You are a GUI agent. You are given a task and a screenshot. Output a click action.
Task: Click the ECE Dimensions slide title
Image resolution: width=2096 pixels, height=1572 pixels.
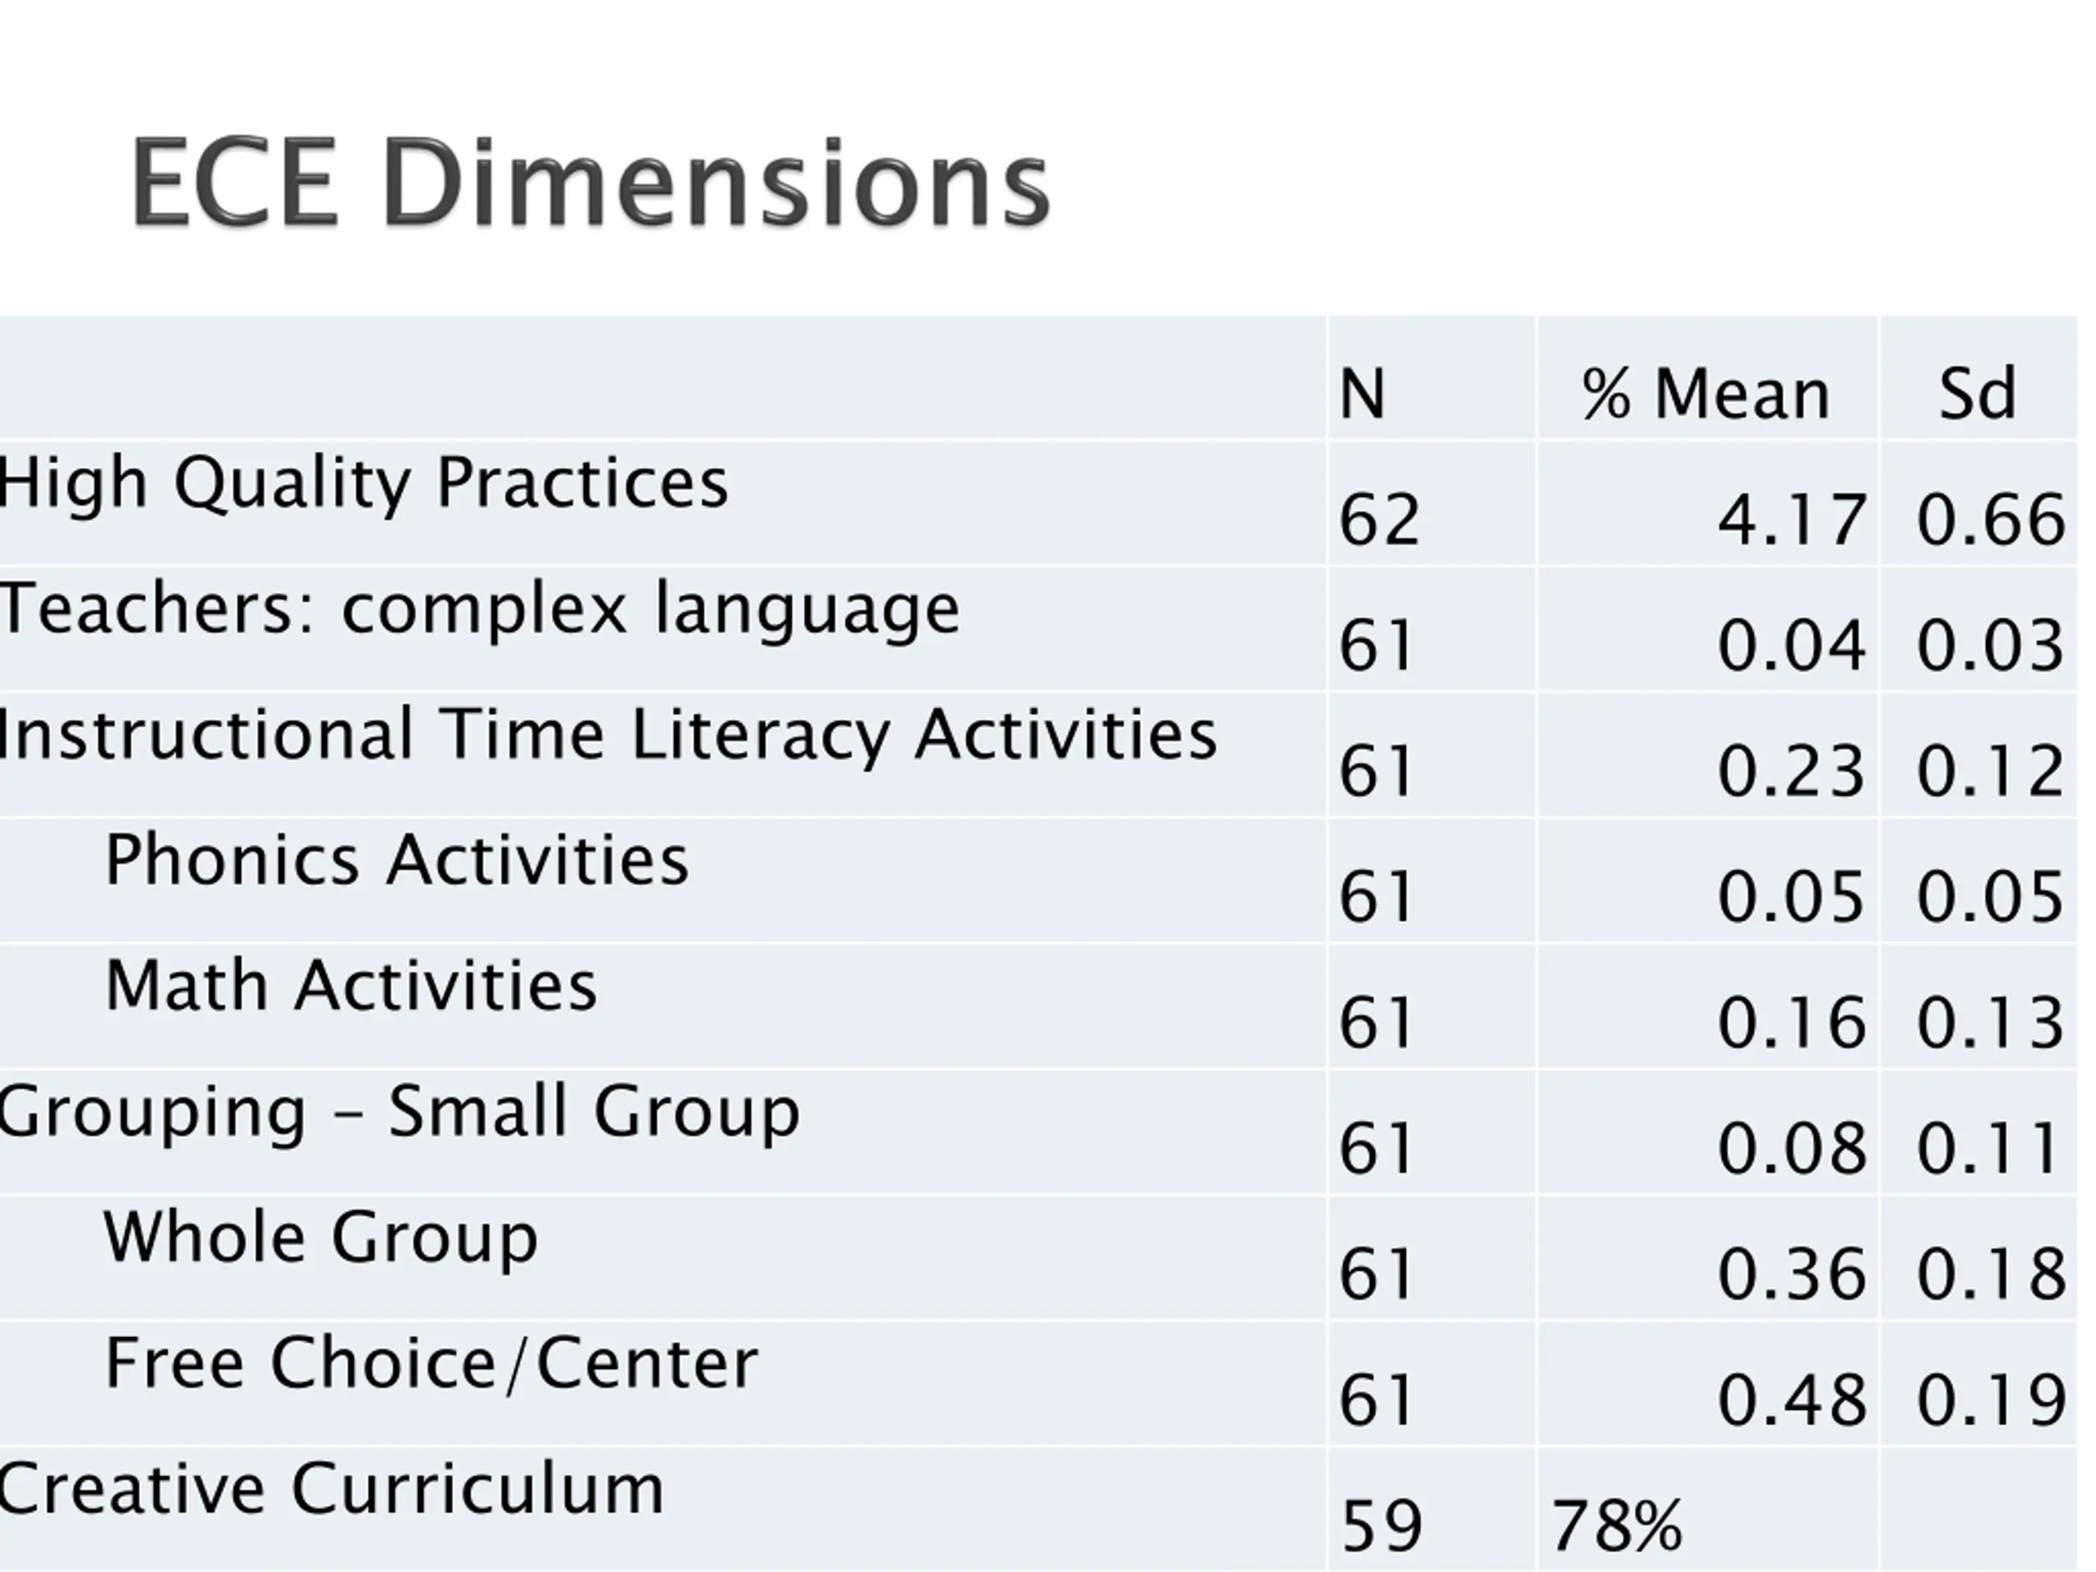pyautogui.click(x=589, y=184)
